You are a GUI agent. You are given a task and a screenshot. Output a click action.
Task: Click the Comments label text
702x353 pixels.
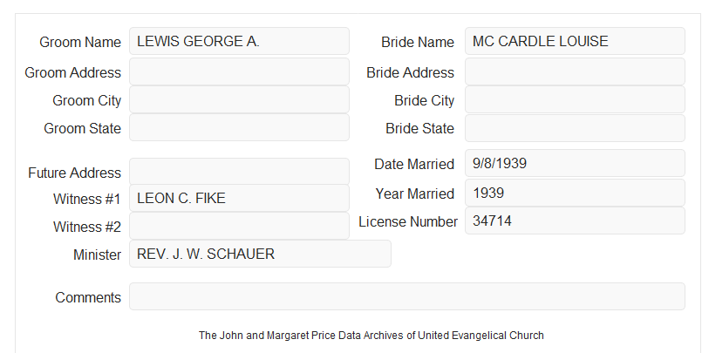pyautogui.click(x=88, y=297)
